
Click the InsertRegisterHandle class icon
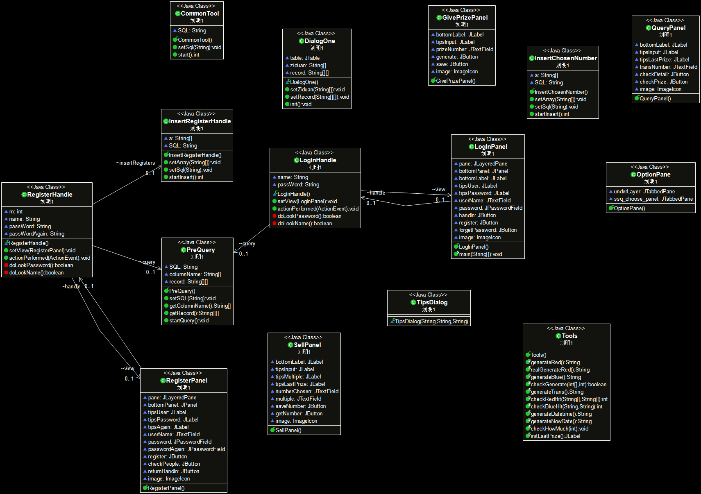(x=166, y=121)
